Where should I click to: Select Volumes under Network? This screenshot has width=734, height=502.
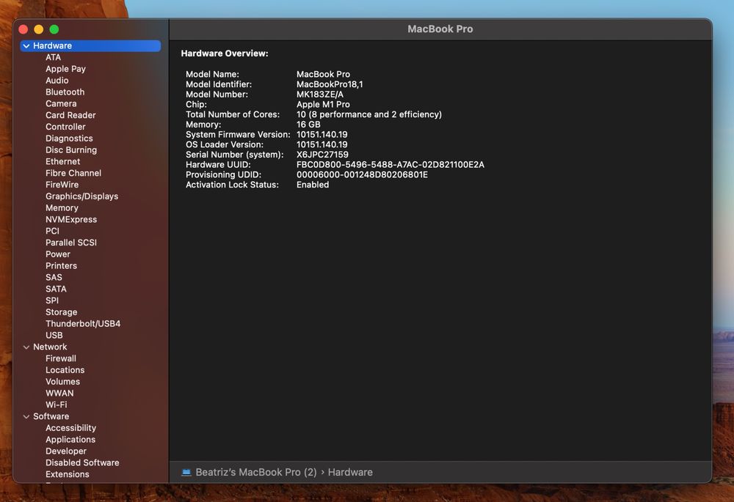tap(62, 381)
